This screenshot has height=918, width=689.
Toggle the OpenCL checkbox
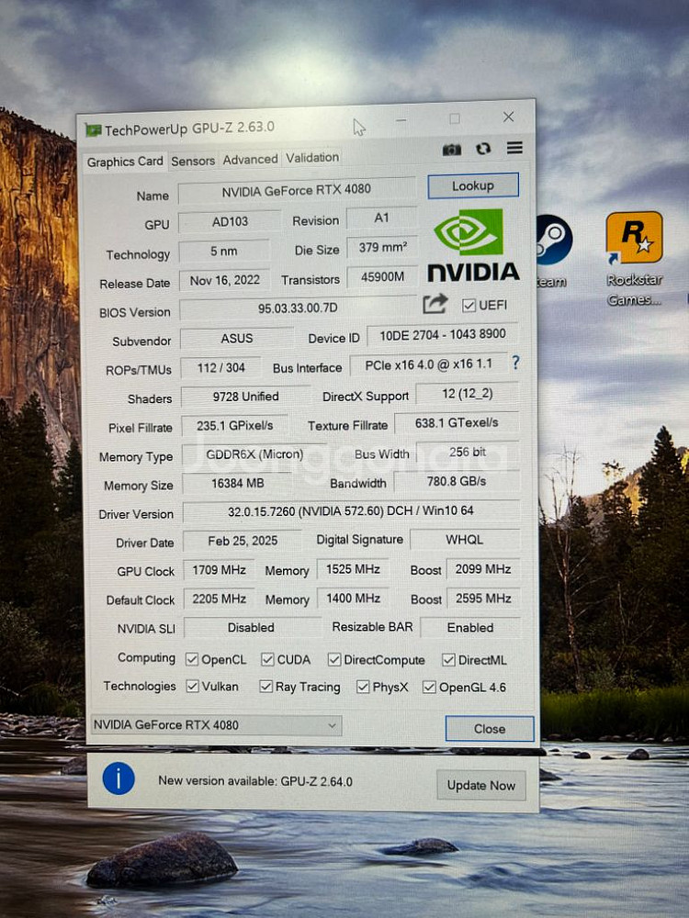click(192, 659)
